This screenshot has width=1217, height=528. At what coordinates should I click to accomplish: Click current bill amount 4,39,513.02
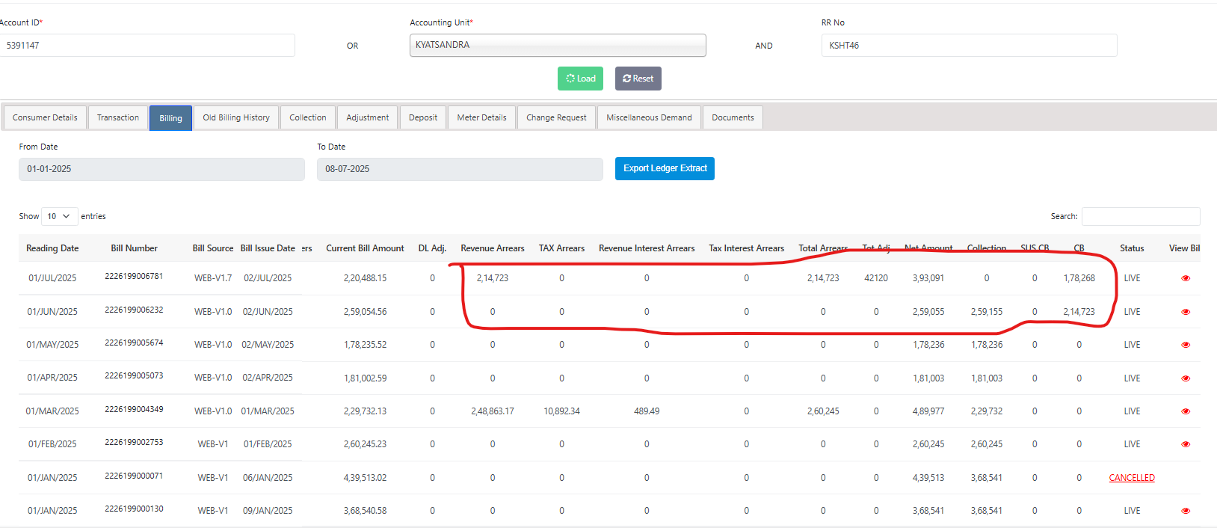coord(365,478)
